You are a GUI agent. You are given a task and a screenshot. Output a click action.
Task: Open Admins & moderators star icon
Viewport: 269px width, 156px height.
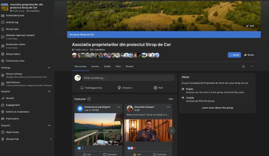3,112
